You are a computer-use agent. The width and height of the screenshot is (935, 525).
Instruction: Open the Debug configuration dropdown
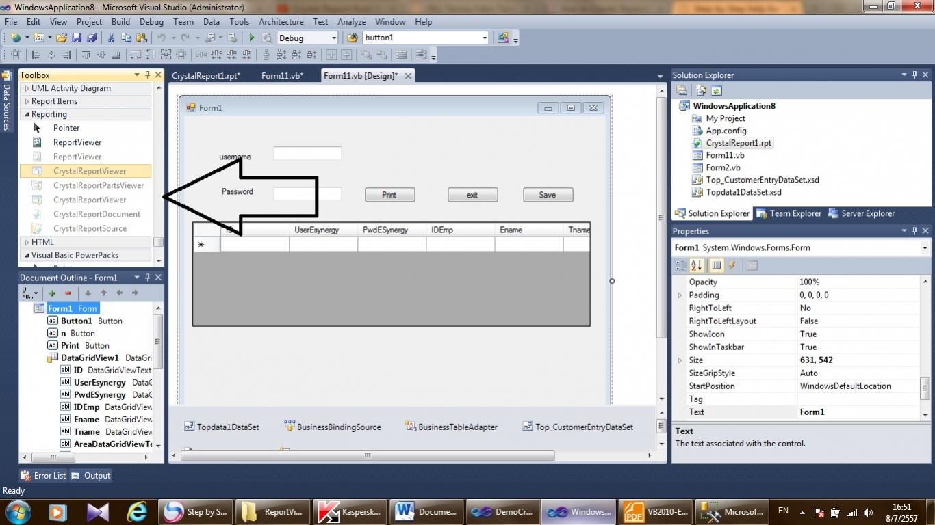334,38
